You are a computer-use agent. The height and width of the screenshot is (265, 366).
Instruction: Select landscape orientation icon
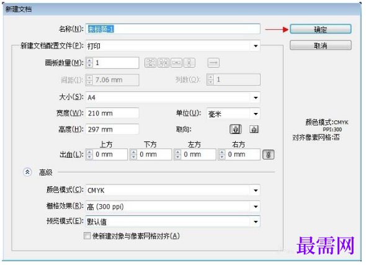pos(254,129)
